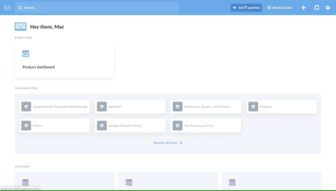Open the Metabase home logo
The image size is (336, 191).
(7, 8)
